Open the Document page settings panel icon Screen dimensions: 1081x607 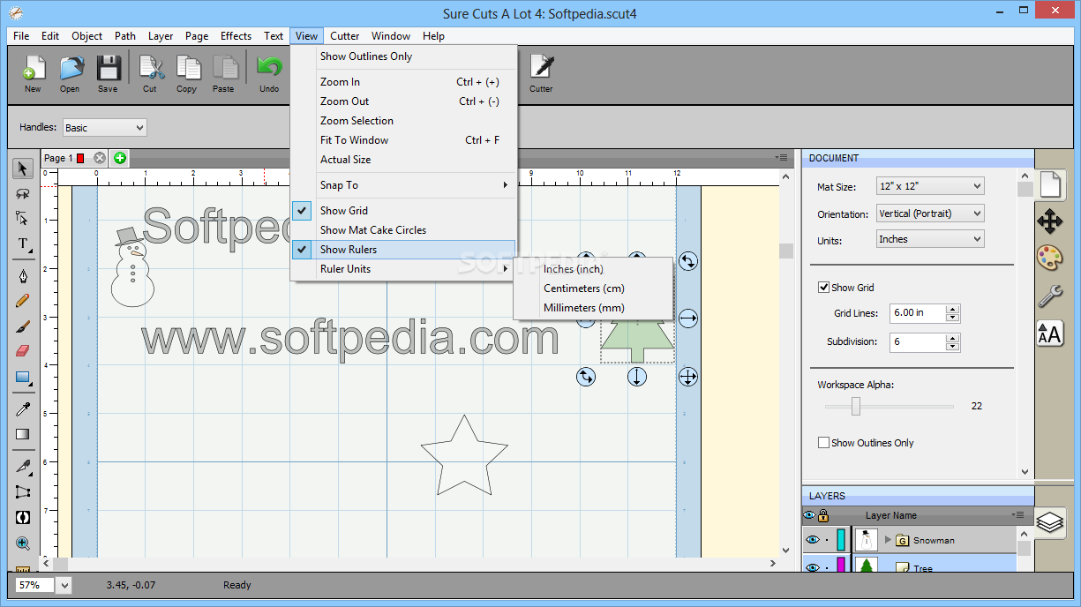coord(1049,184)
